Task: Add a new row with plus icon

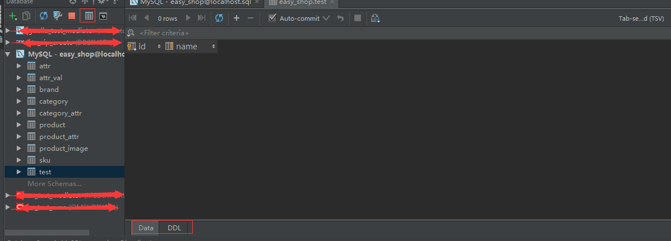Action: [237, 18]
